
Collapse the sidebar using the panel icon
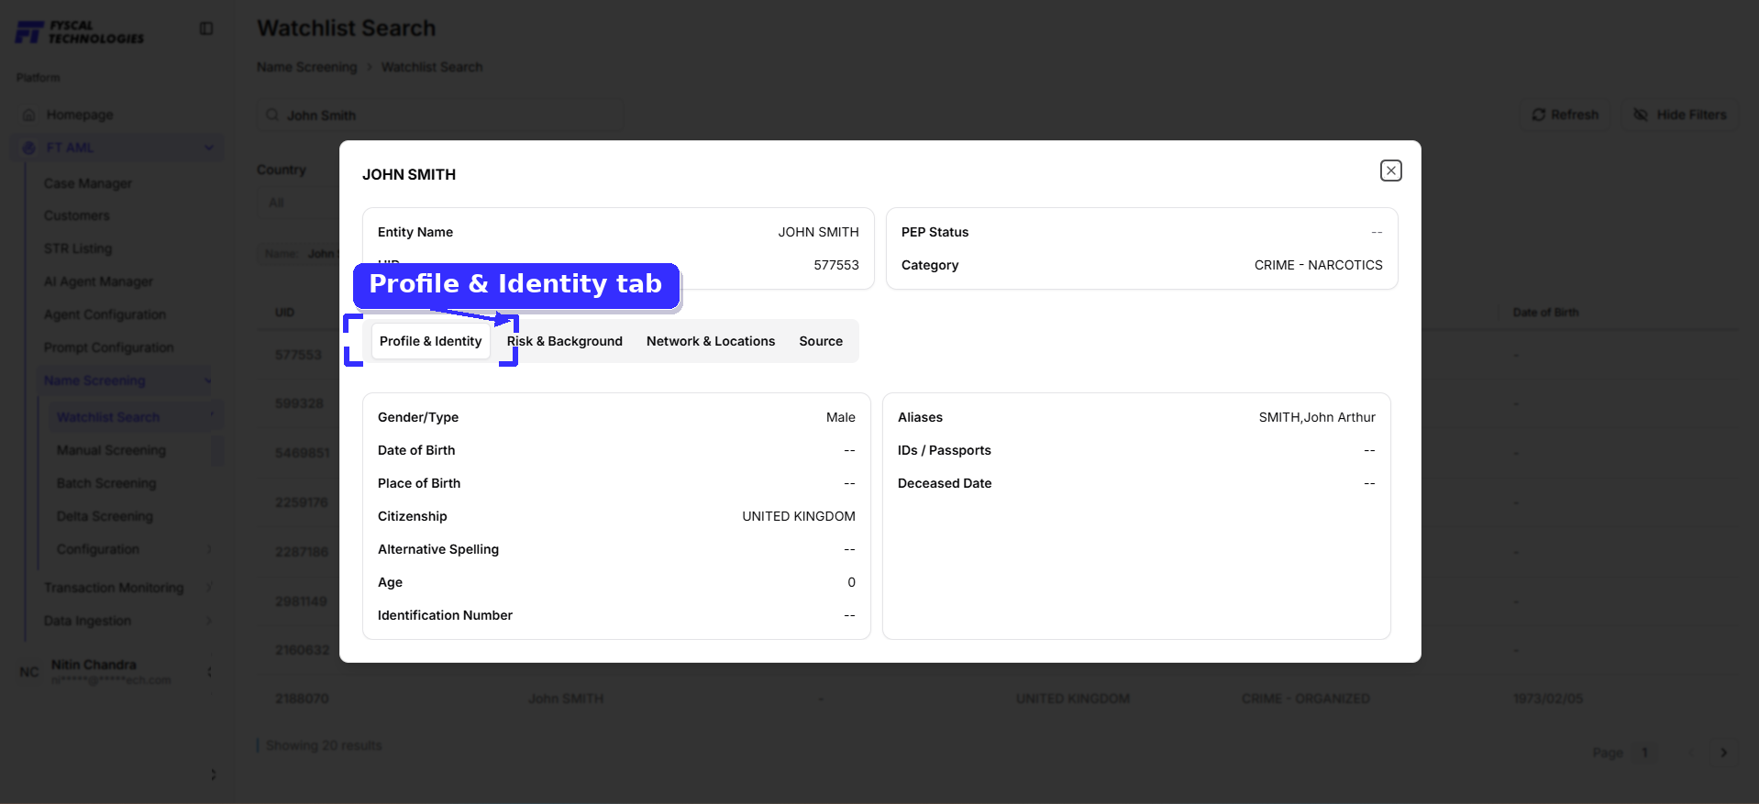[206, 29]
